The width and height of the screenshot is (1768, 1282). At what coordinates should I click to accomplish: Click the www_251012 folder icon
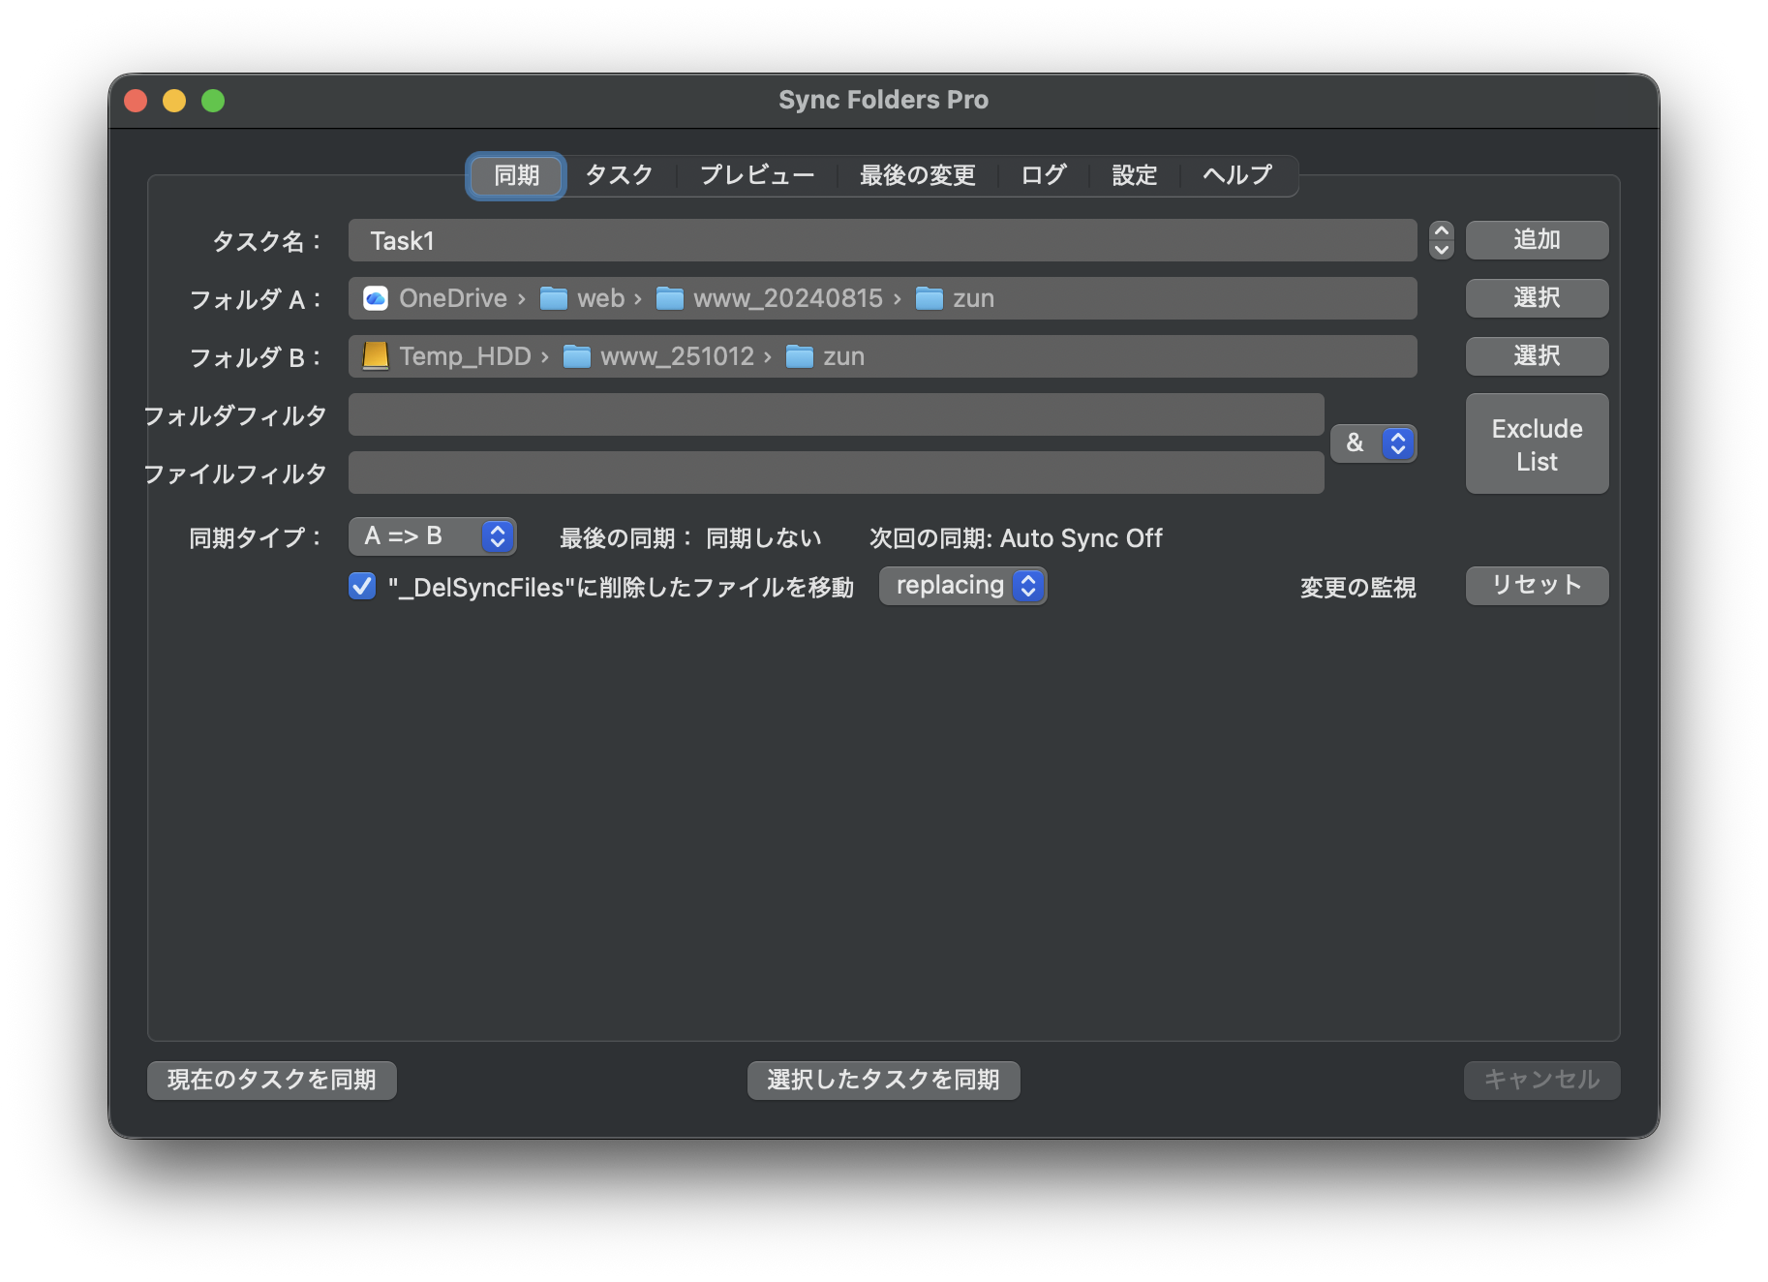[x=577, y=356]
